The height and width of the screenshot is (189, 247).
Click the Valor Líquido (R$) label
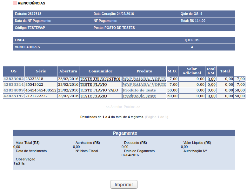click(197, 143)
